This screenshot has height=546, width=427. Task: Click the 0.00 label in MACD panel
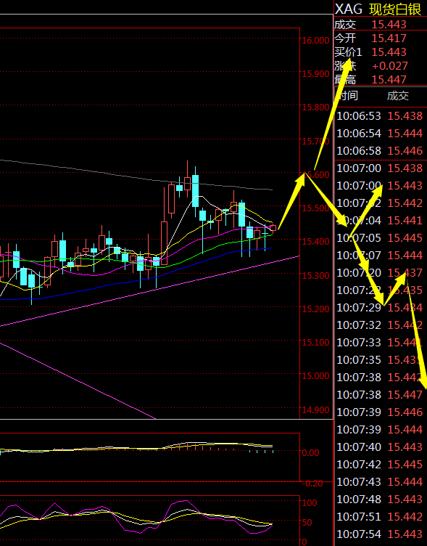point(310,452)
